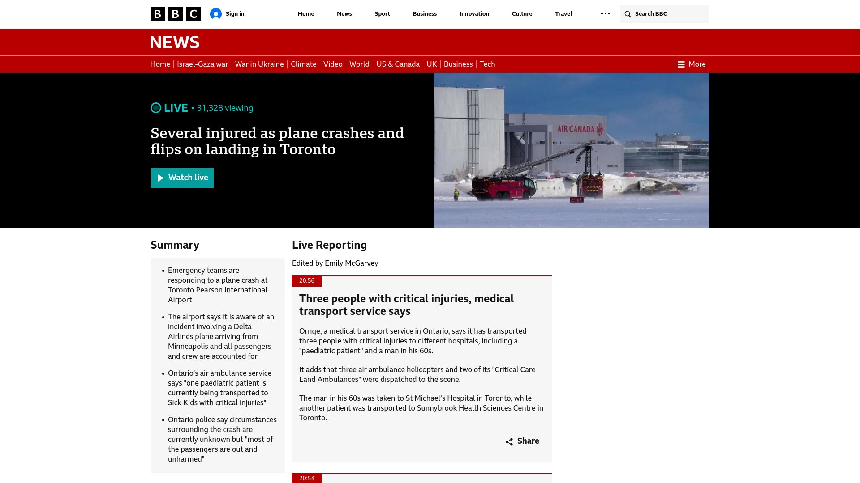The width and height of the screenshot is (860, 483).
Task: Open Business in the top navigation
Action: pyautogui.click(x=425, y=14)
